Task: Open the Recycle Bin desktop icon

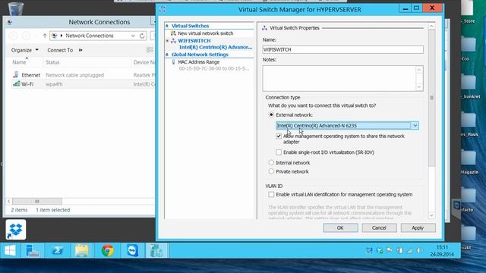Action: [15, 8]
